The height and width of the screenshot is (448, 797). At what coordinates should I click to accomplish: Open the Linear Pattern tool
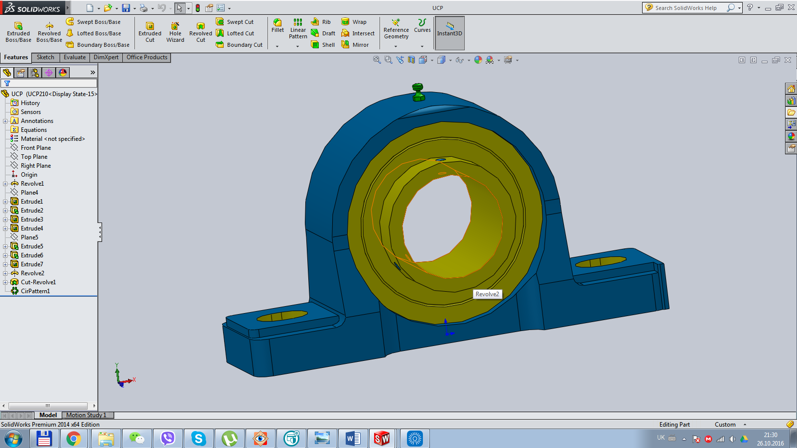pyautogui.click(x=298, y=29)
